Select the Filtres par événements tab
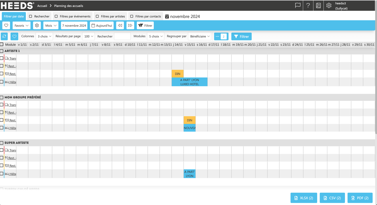 pyautogui.click(x=73, y=16)
